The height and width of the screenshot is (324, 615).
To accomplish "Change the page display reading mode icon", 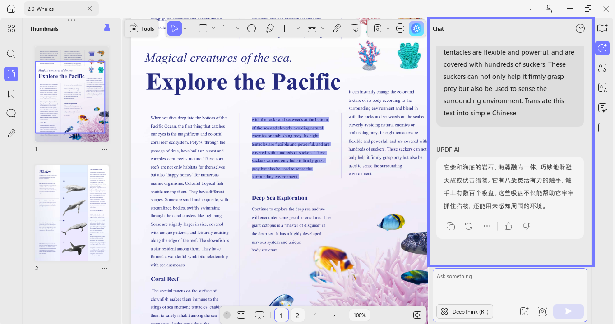I will pos(241,315).
